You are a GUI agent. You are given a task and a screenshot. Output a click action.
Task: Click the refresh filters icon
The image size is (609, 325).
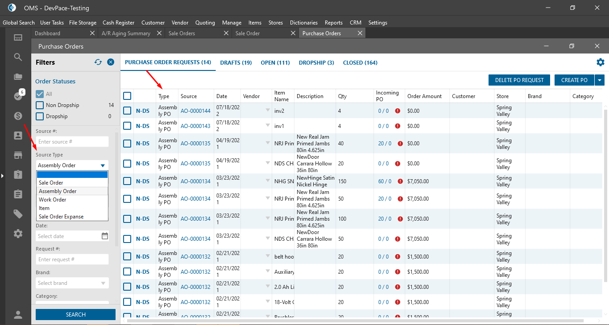(x=98, y=62)
